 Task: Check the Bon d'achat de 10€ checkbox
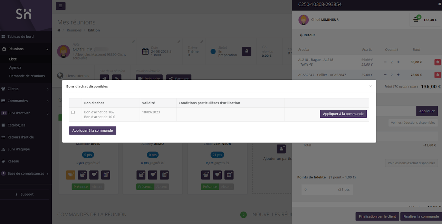point(73,112)
